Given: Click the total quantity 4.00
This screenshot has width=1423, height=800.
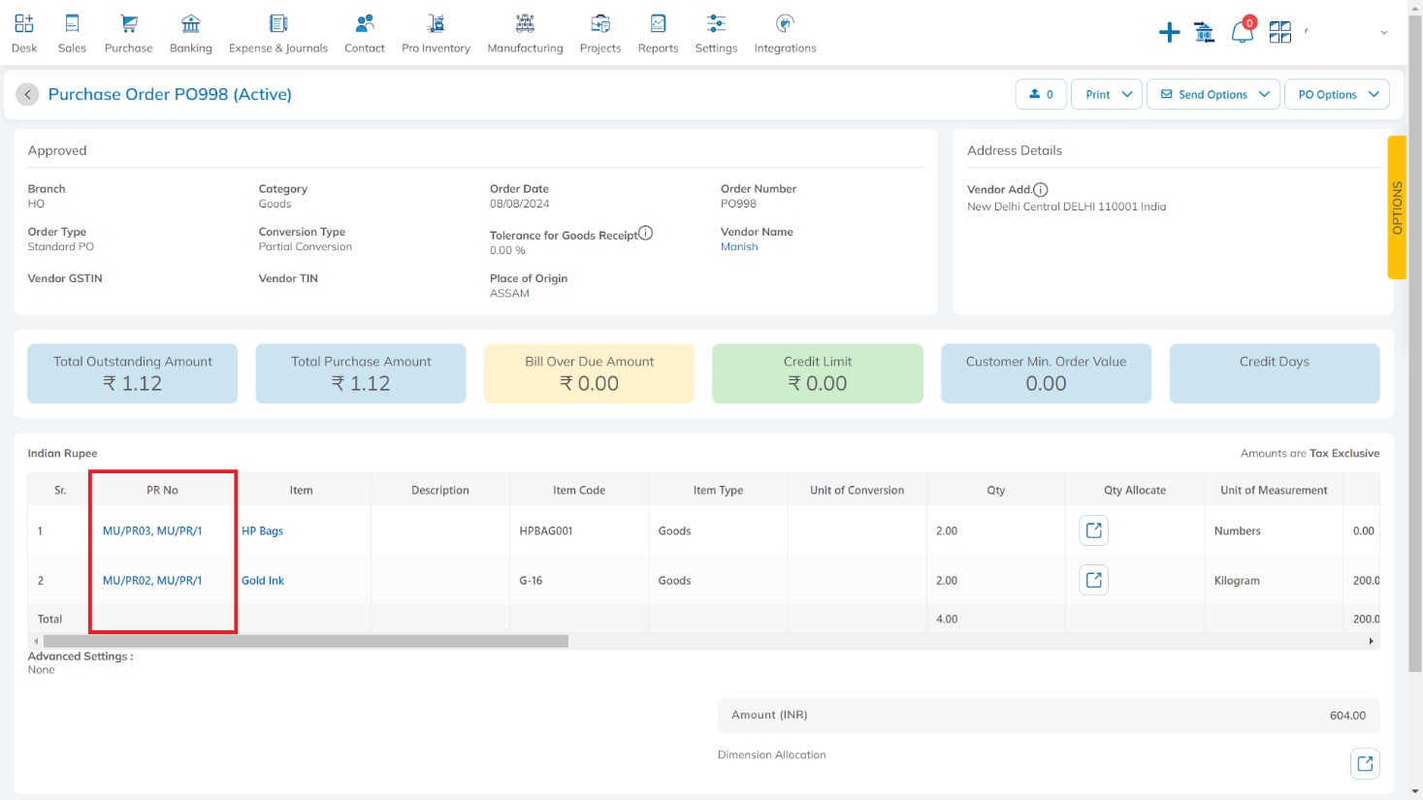Looking at the screenshot, I should coord(947,619).
